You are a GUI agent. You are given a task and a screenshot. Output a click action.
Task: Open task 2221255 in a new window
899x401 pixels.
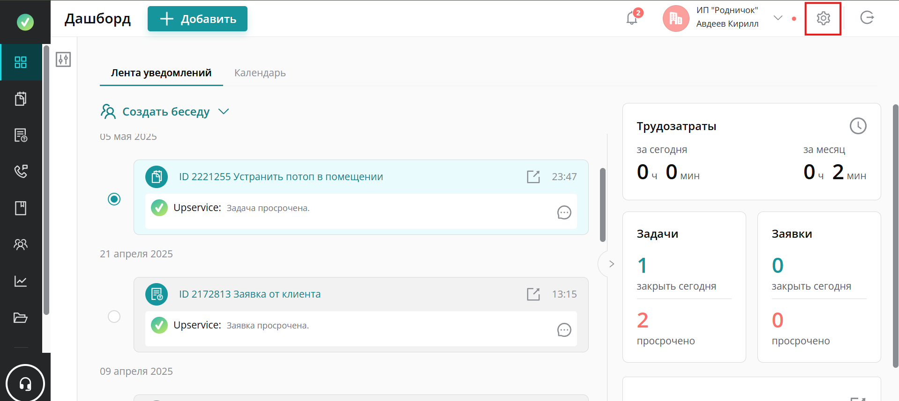[533, 177]
